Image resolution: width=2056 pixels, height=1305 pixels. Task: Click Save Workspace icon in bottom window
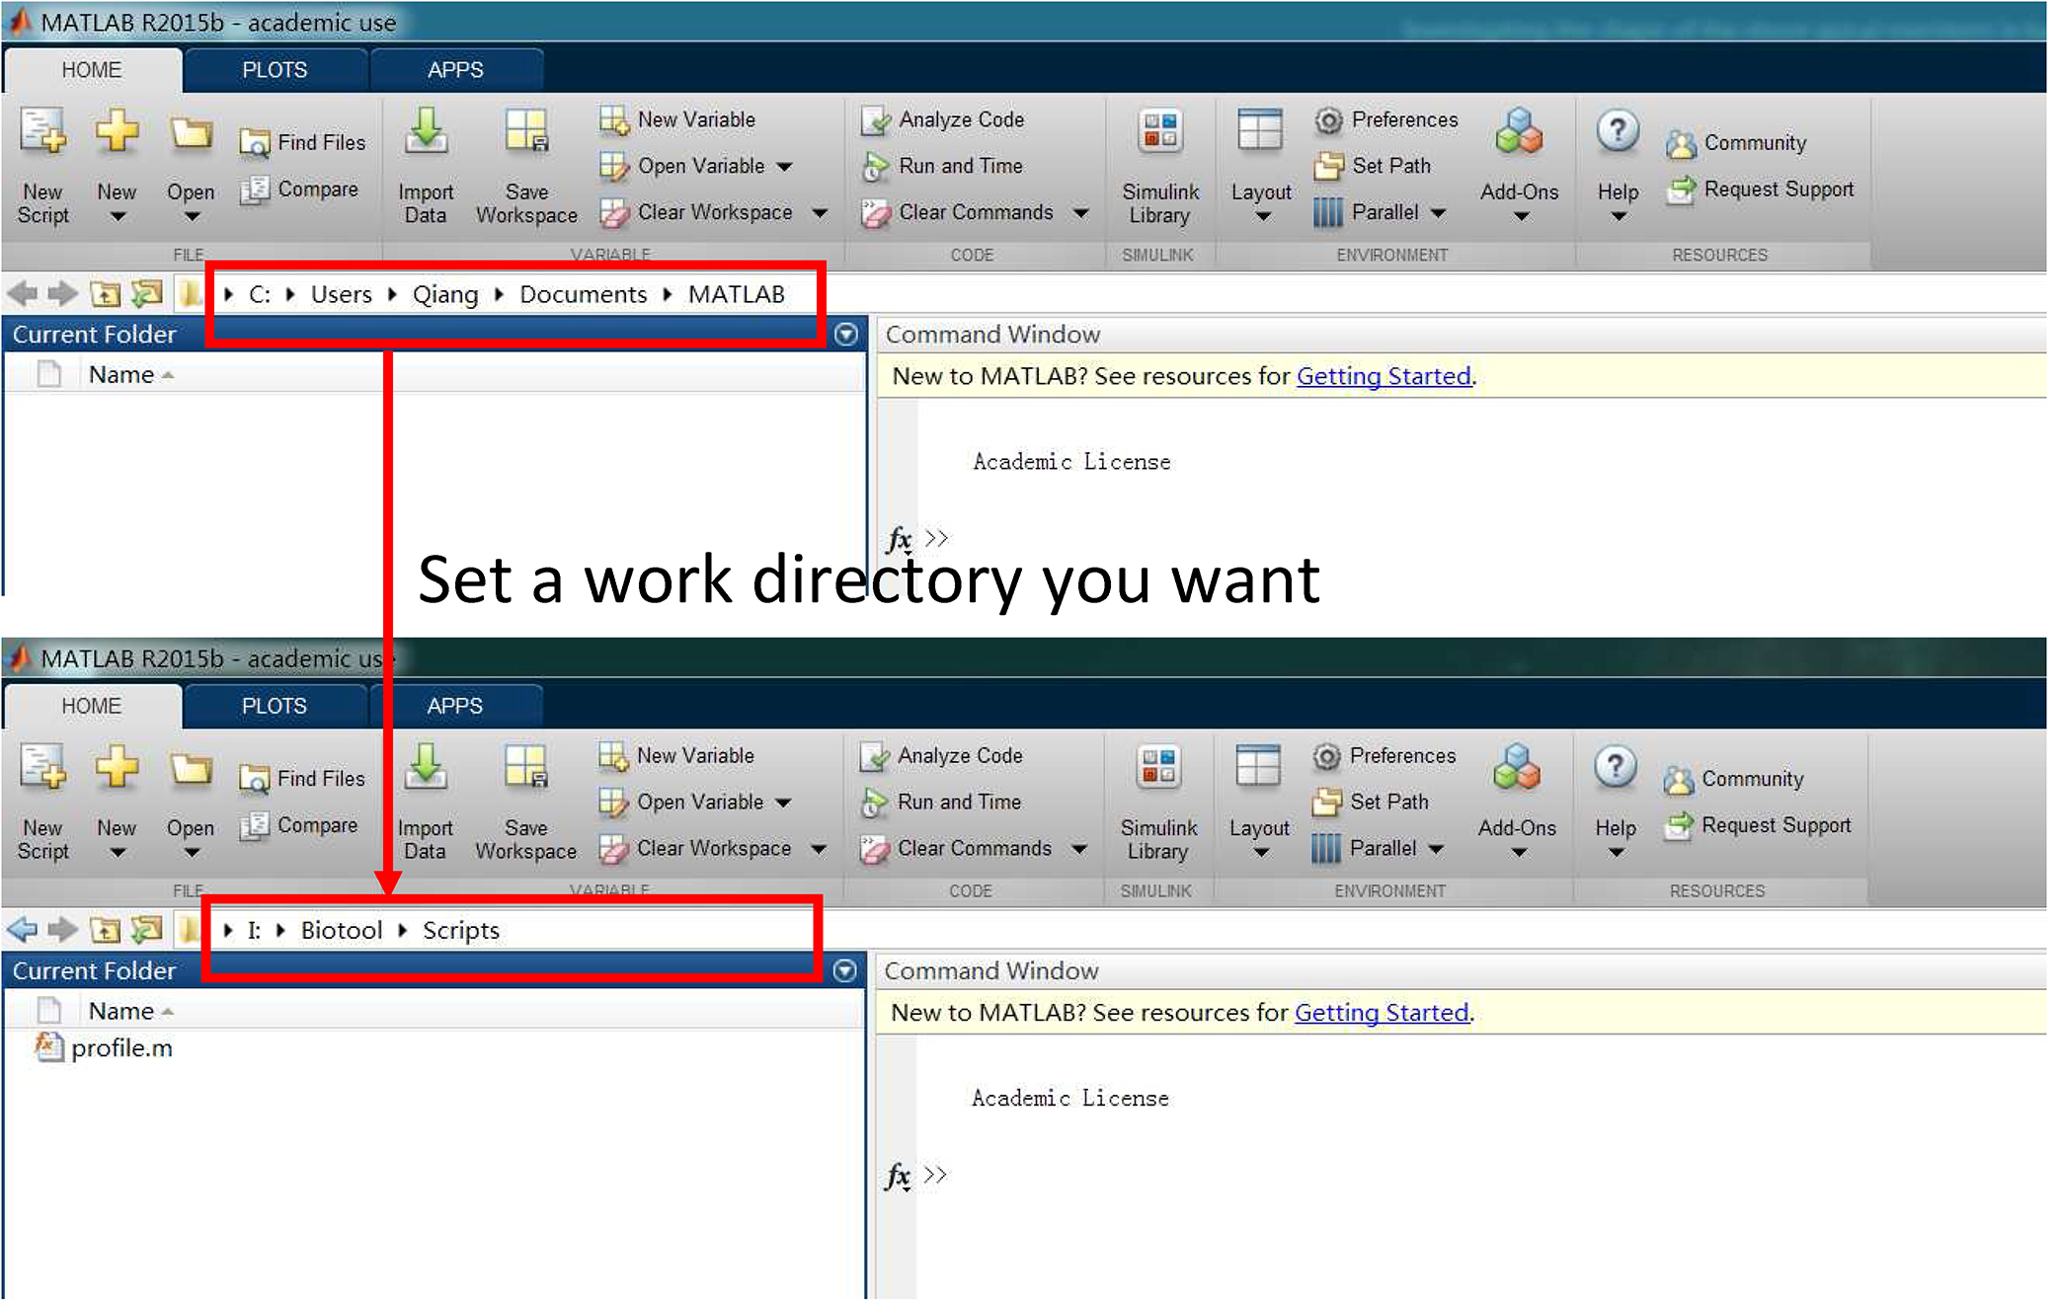526,768
